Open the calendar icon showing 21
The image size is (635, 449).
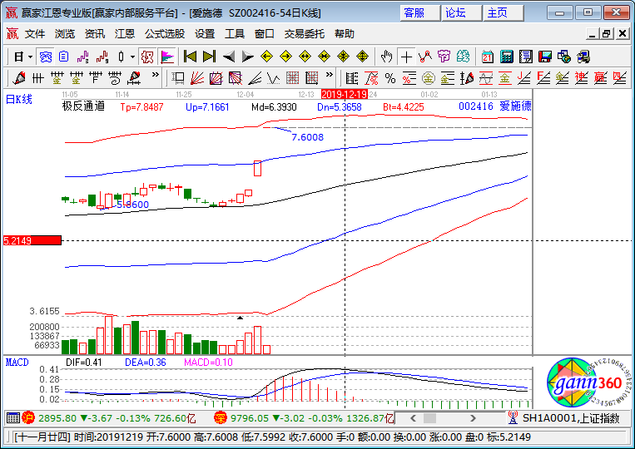(x=487, y=57)
